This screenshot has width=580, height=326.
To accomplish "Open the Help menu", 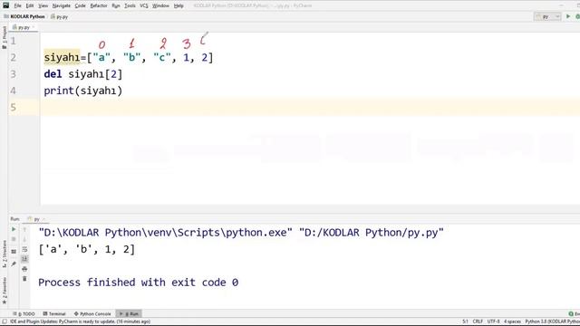I will click(179, 5).
